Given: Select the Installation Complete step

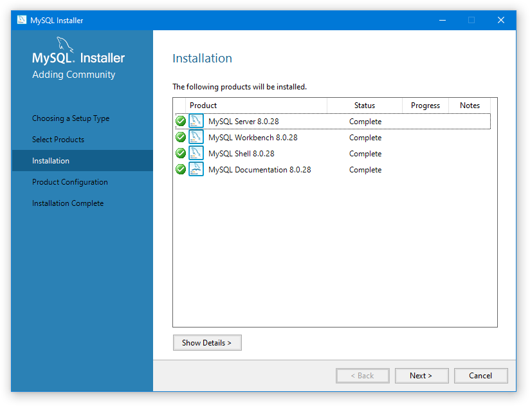Looking at the screenshot, I should pyautogui.click(x=68, y=203).
